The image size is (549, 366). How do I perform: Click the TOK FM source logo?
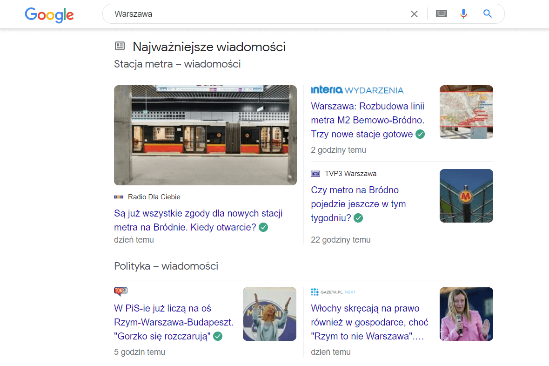click(x=121, y=291)
